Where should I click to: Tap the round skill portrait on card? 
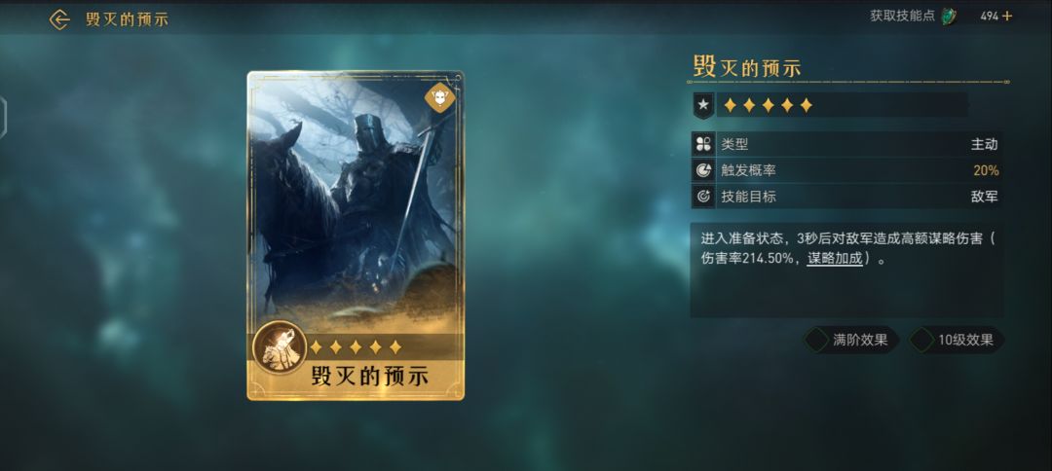click(280, 347)
